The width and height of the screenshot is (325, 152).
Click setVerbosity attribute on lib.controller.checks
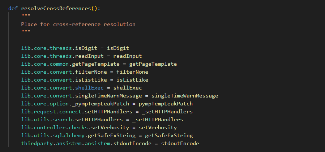click(110, 127)
